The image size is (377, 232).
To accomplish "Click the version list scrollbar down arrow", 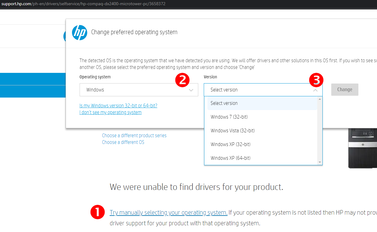I will pyautogui.click(x=320, y=162).
